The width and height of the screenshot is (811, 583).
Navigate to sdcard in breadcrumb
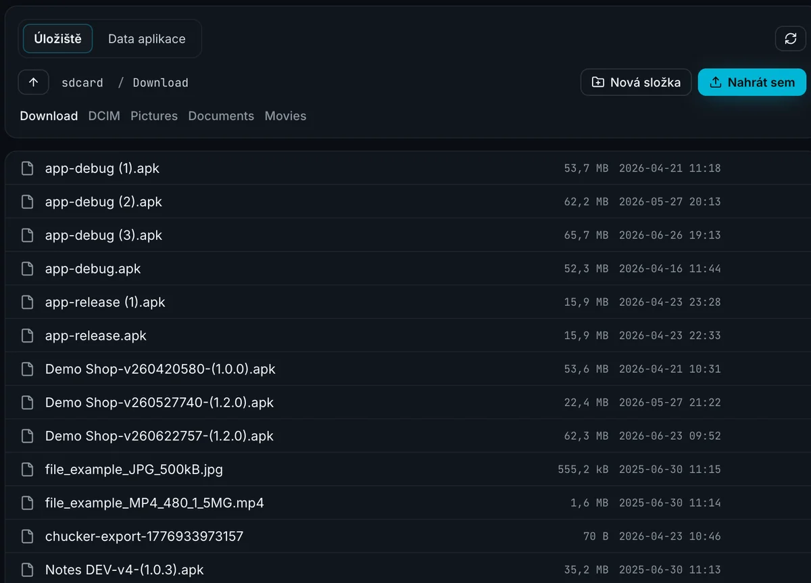click(x=82, y=83)
